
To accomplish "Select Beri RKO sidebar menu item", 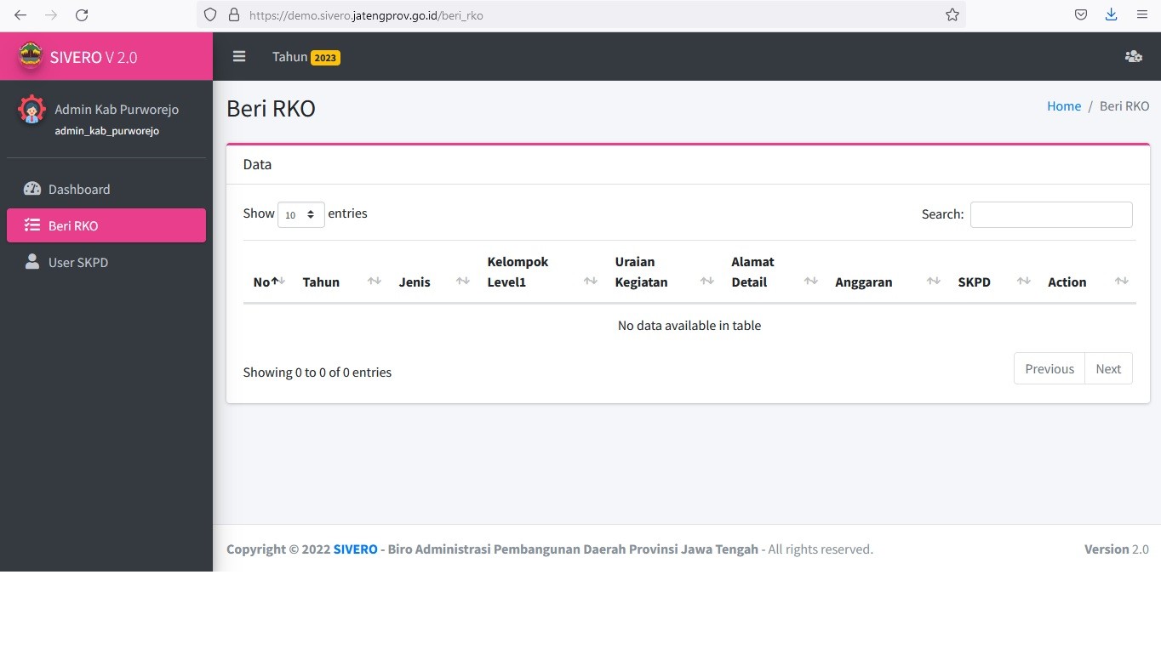I will (106, 225).
